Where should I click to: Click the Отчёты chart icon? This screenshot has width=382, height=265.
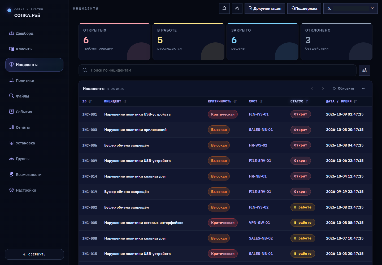[x=11, y=127]
